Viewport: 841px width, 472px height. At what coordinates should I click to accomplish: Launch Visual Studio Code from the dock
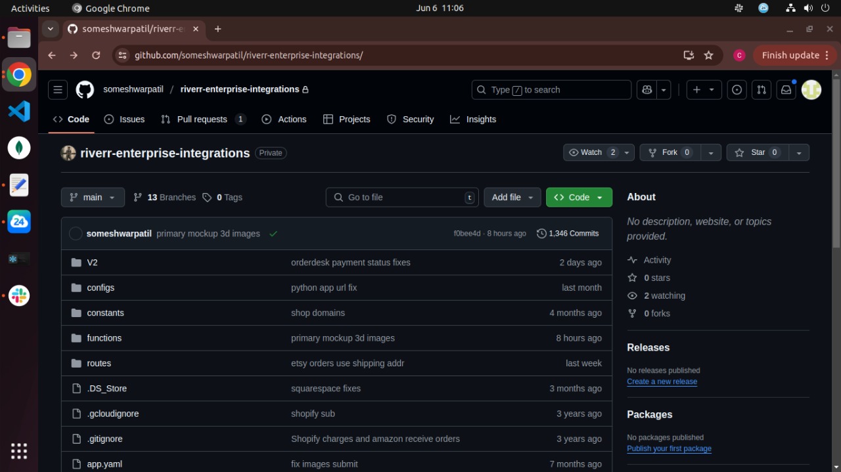[x=19, y=111]
